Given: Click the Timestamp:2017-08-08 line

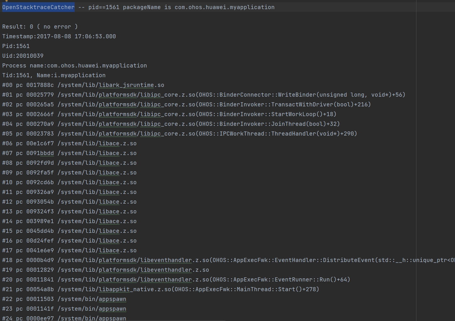Looking at the screenshot, I should pos(59,36).
